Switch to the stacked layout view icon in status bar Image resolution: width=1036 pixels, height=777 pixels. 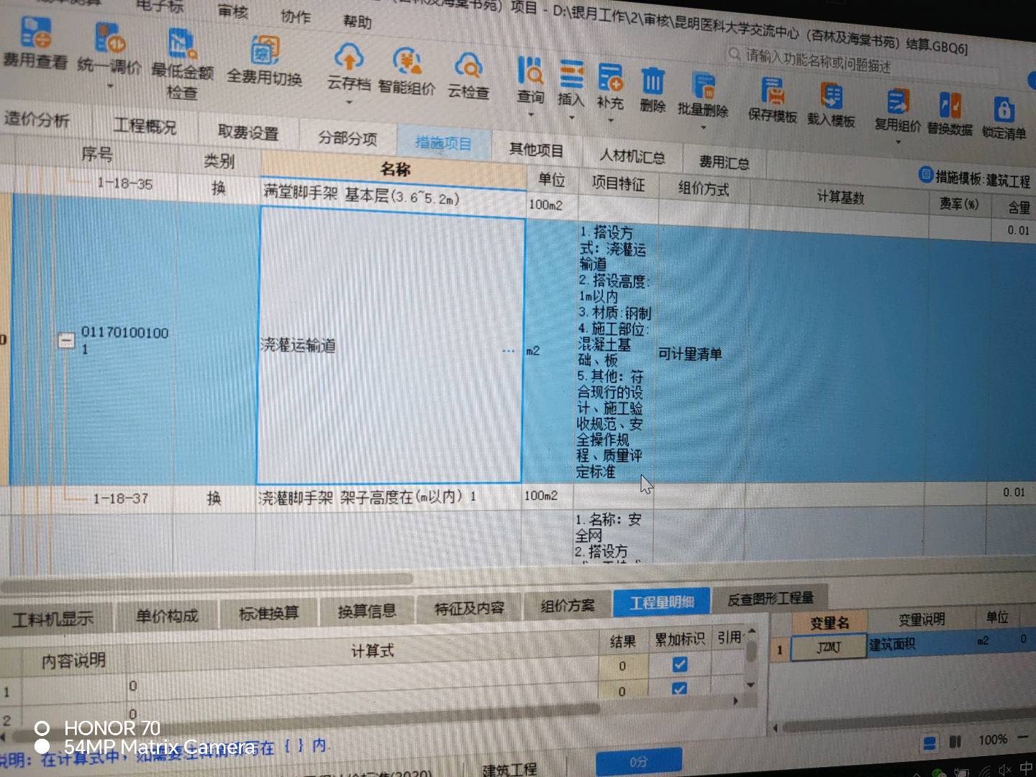(x=930, y=742)
